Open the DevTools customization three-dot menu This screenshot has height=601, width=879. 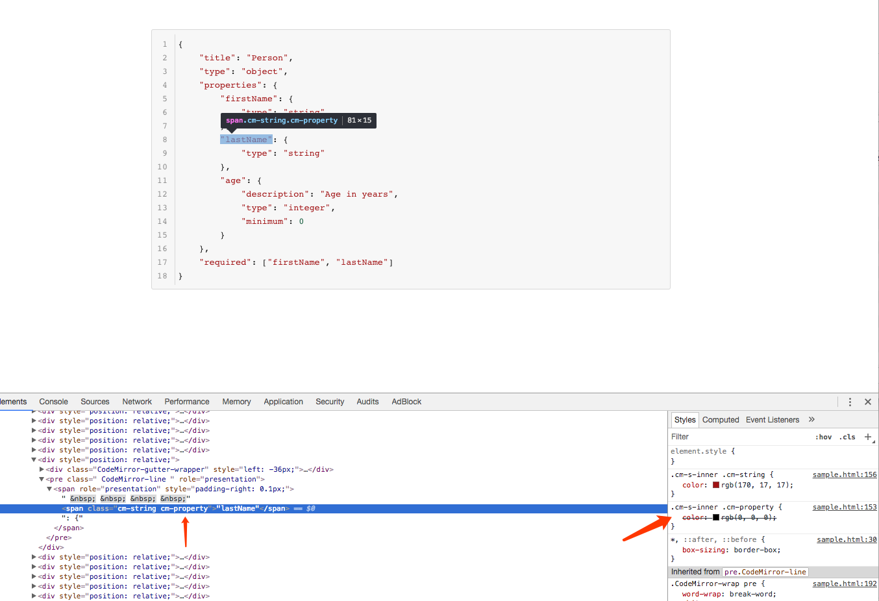[850, 402]
